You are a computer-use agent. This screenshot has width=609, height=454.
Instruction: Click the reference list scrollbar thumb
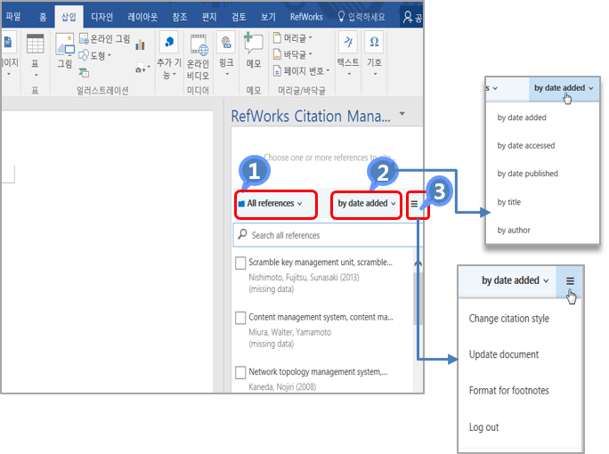click(418, 298)
